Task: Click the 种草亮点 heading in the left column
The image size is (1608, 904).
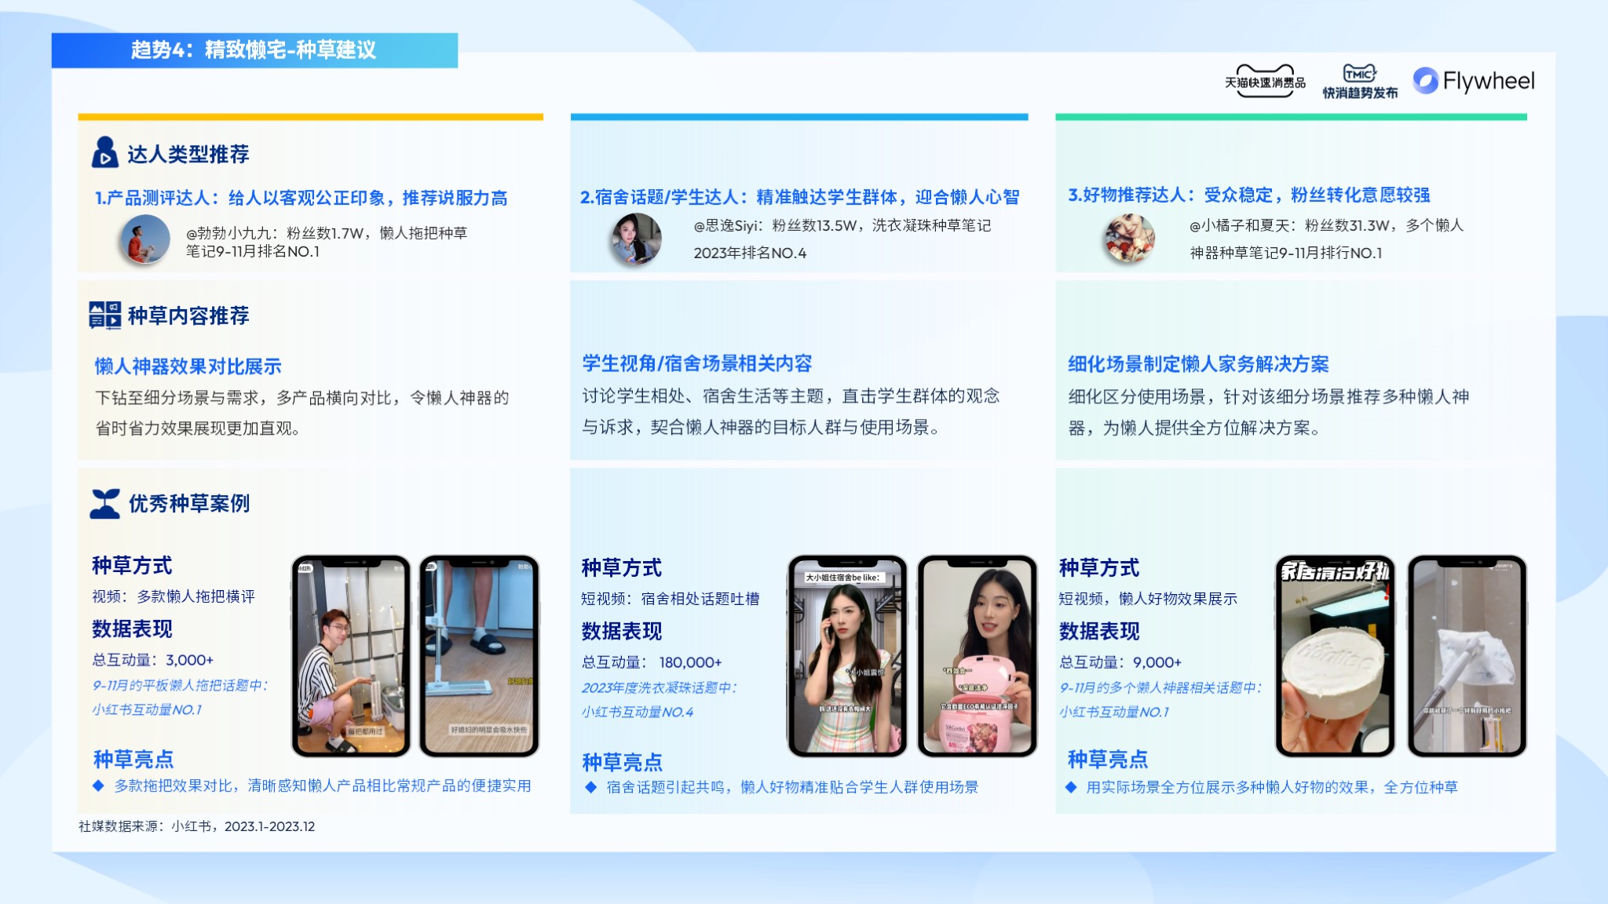Action: [x=133, y=759]
